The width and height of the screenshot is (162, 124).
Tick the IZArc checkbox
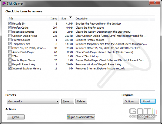click(10, 56)
